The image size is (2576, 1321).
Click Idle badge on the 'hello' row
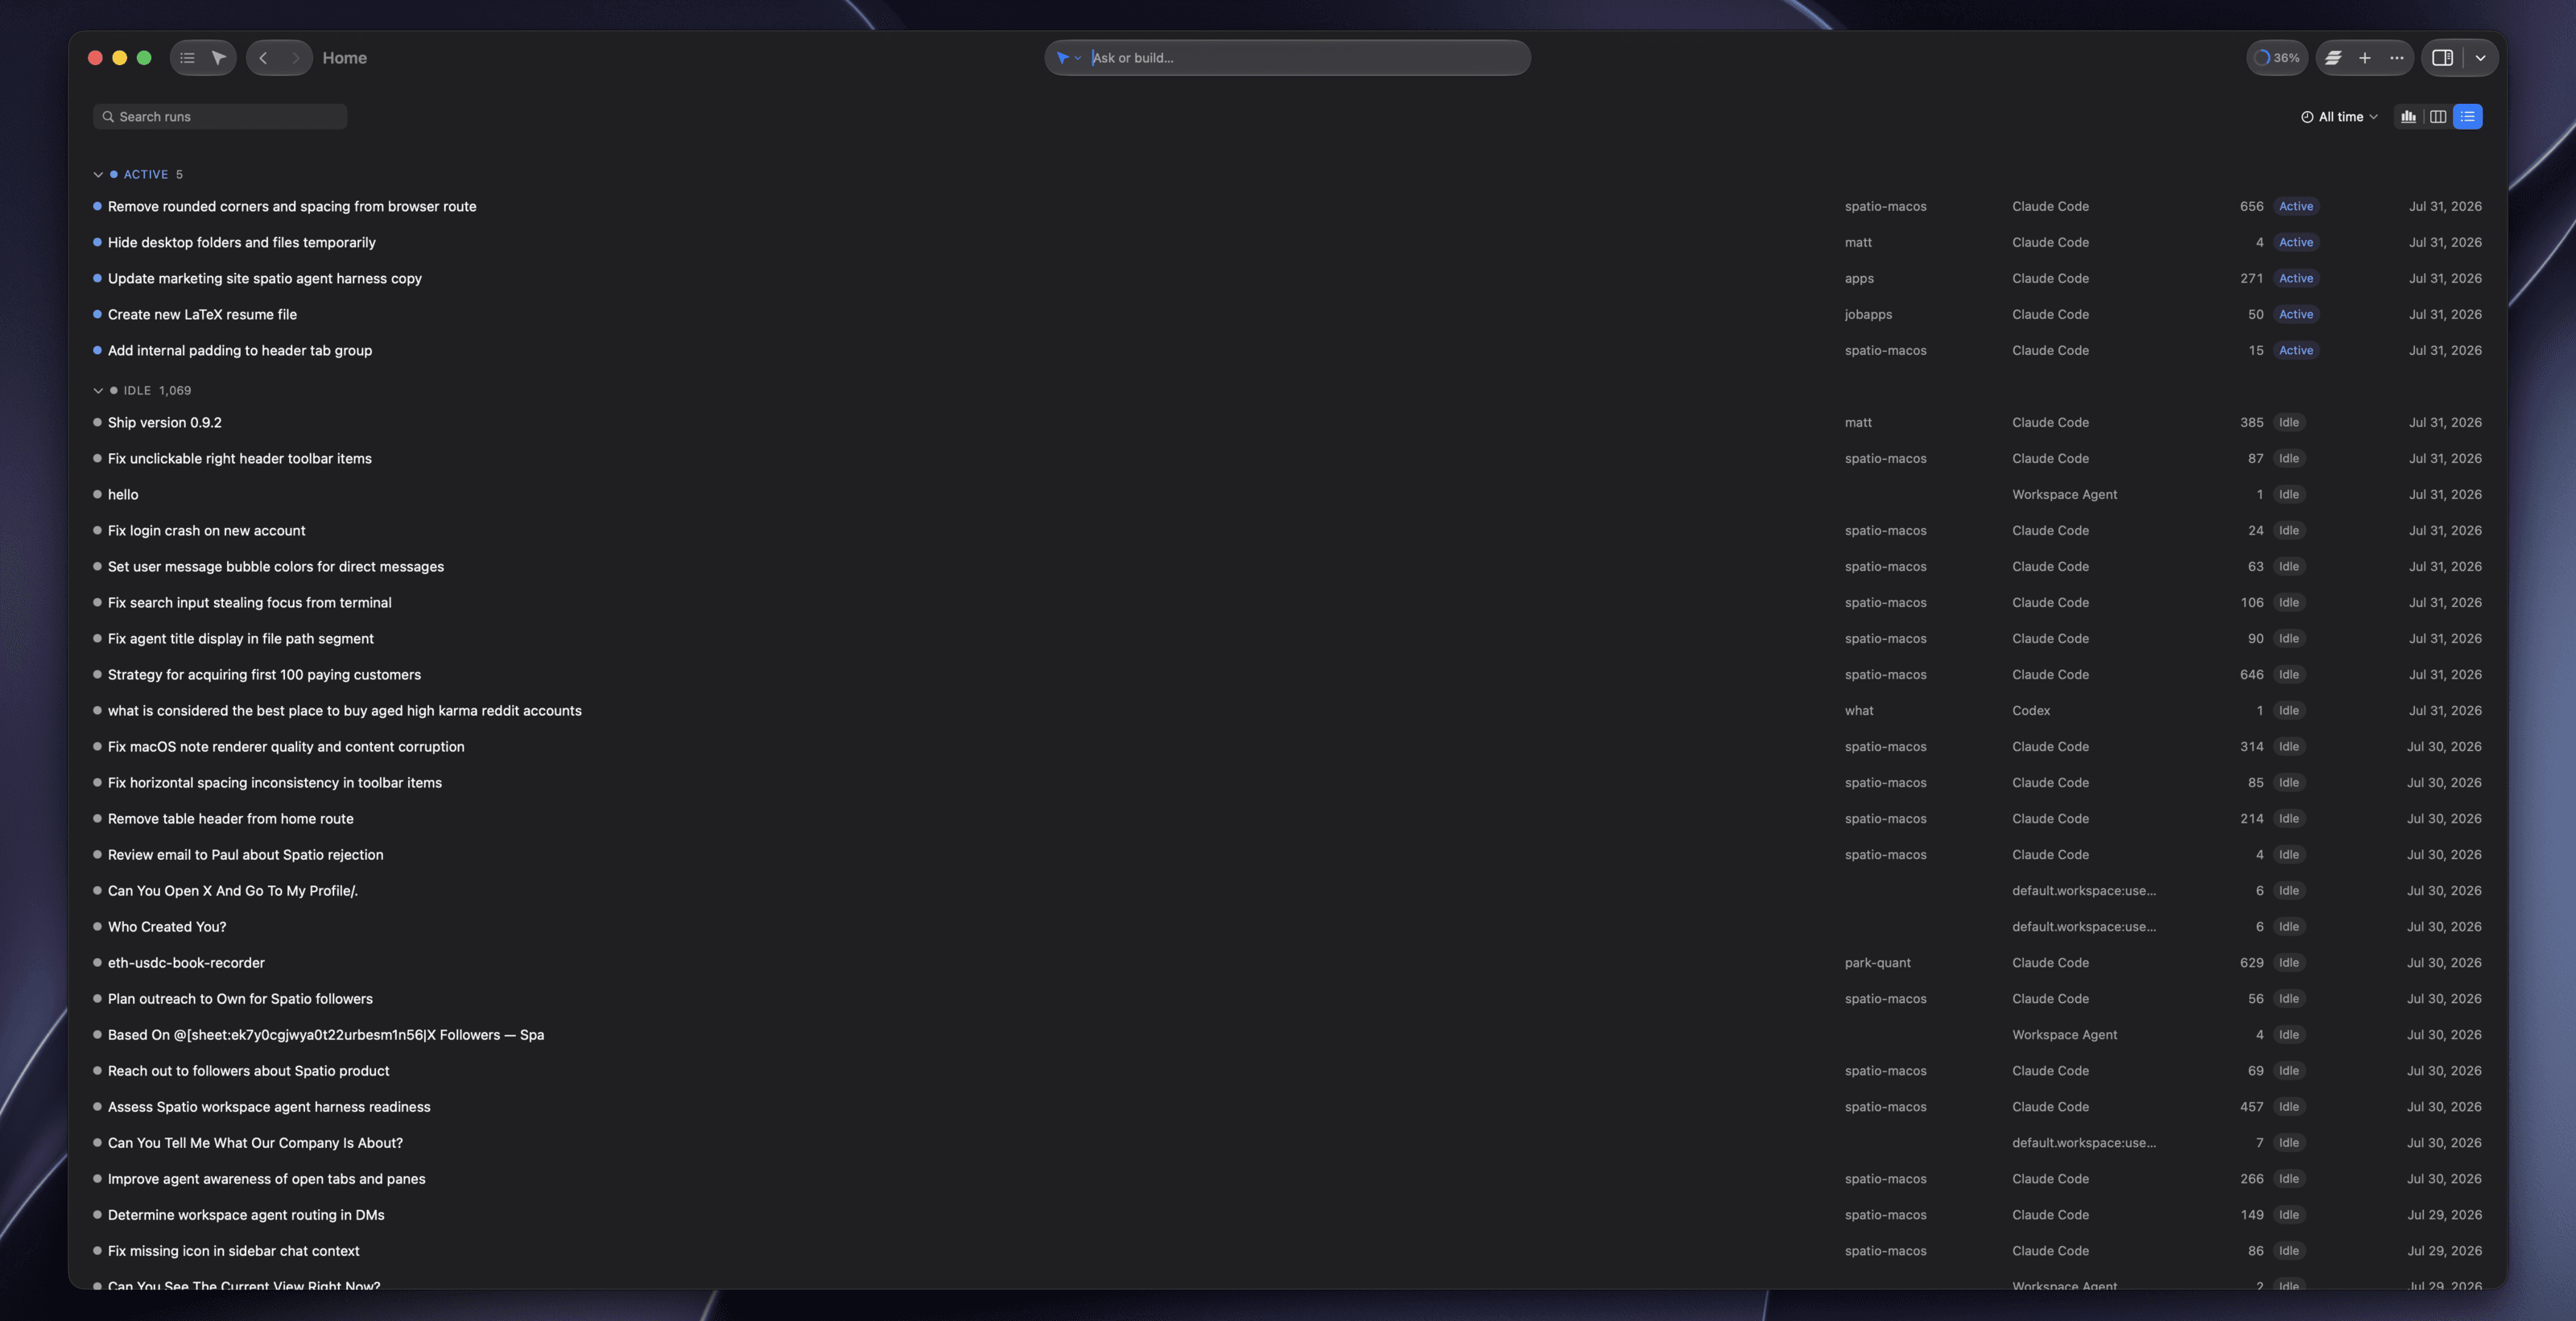(2289, 494)
